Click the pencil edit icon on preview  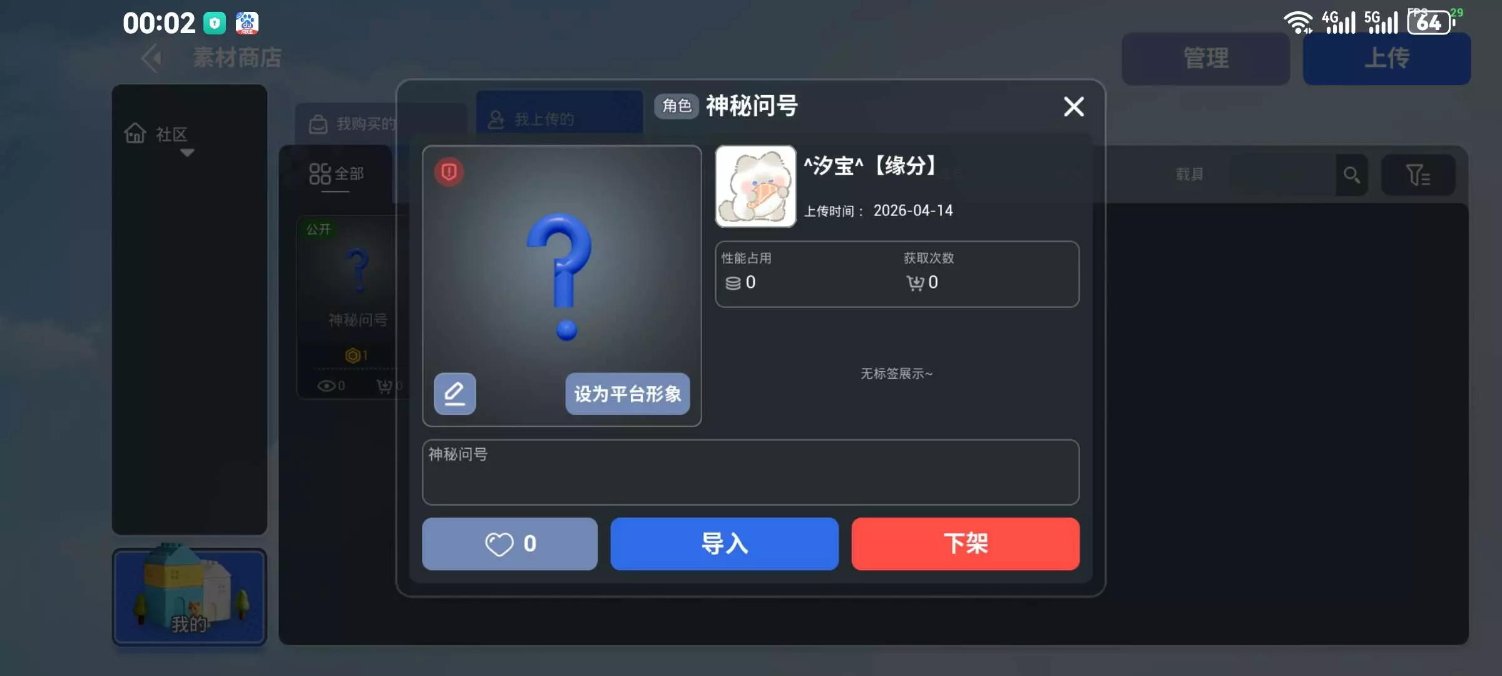(455, 394)
